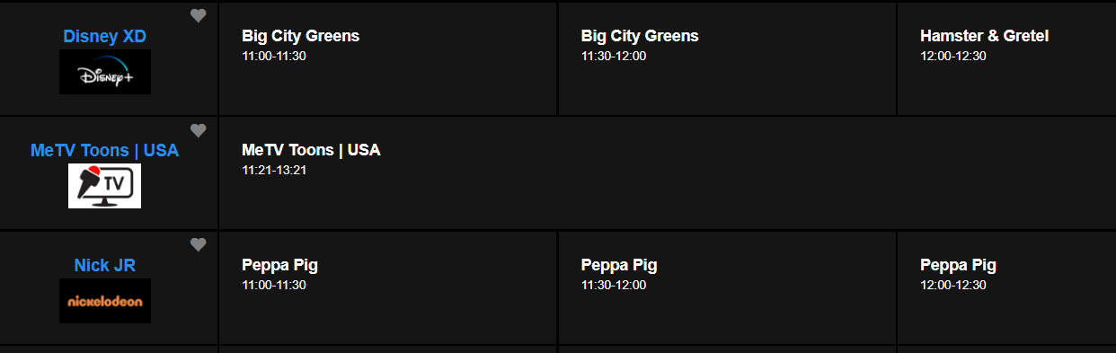Viewport: 1116px width, 353px height.
Task: Open the Nick JR channel link
Action: 105,266
